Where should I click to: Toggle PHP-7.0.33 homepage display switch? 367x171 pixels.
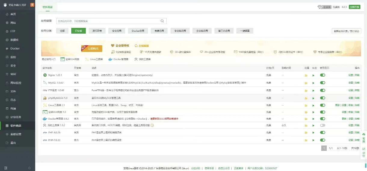click(x=323, y=140)
